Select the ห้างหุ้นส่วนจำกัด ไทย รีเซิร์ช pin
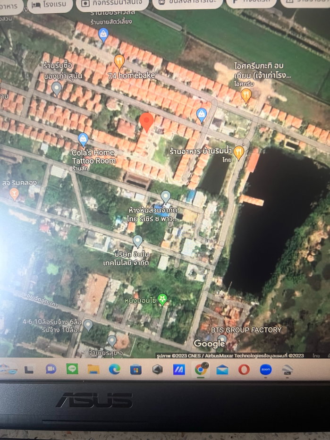 166,197
